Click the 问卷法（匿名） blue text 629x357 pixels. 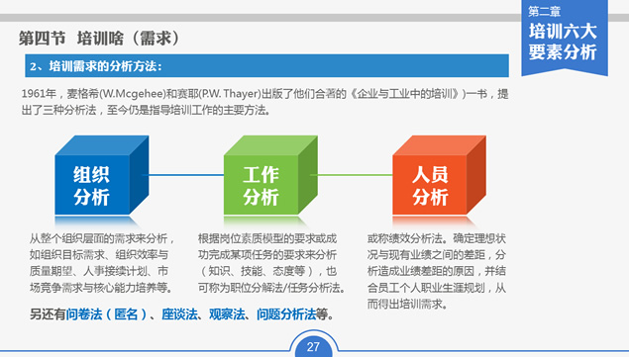tap(107, 314)
